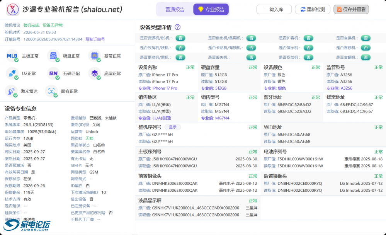Click battery health 100%(93次循环) value
The height and width of the screenshot is (235, 386).
(42, 132)
